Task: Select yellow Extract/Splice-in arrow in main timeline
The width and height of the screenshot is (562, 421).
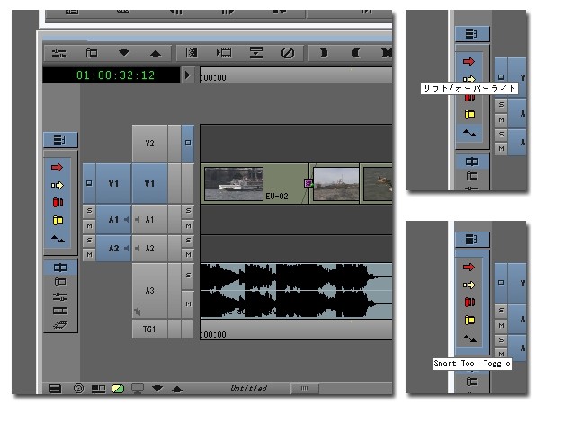Action: (57, 185)
